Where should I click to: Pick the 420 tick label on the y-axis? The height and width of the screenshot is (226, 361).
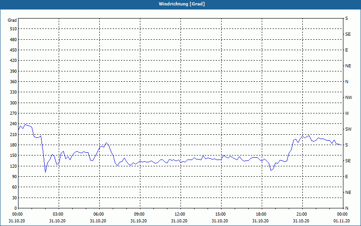click(x=14, y=61)
